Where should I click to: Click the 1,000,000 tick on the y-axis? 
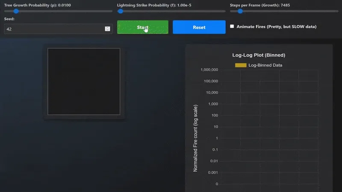pyautogui.click(x=206, y=70)
